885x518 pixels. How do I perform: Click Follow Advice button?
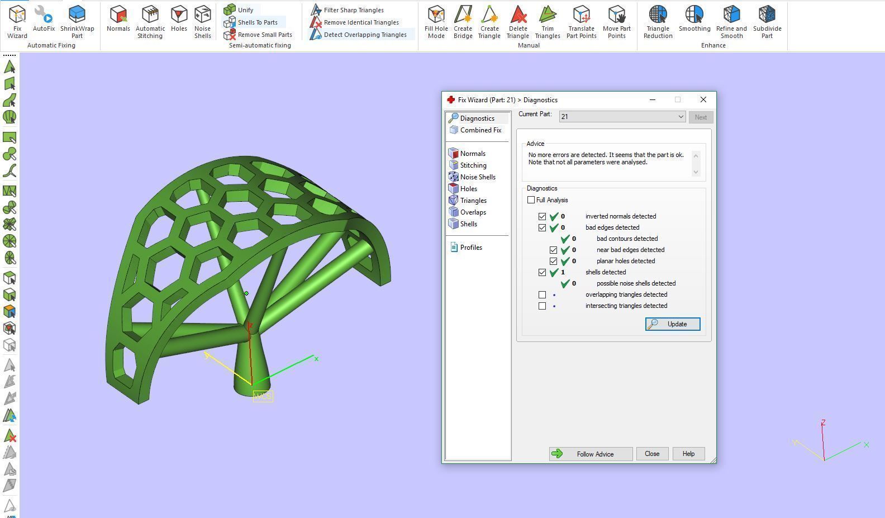(591, 454)
